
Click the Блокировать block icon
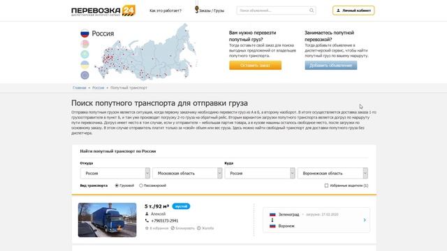click(x=173, y=228)
